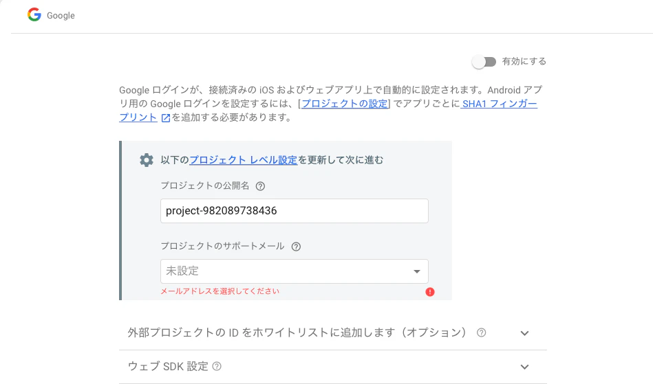
Task: Click the red error exclamation icon
Action: 430,292
